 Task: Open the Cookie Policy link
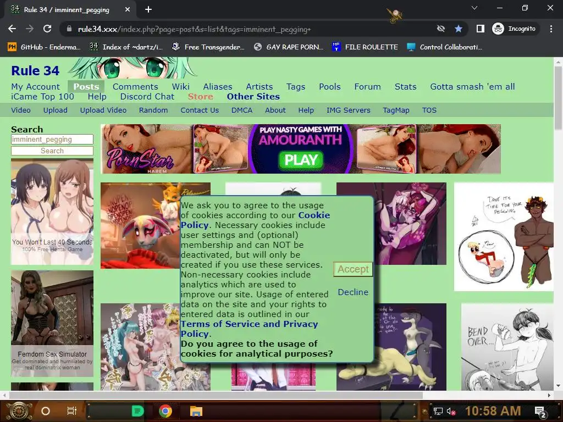(x=255, y=220)
